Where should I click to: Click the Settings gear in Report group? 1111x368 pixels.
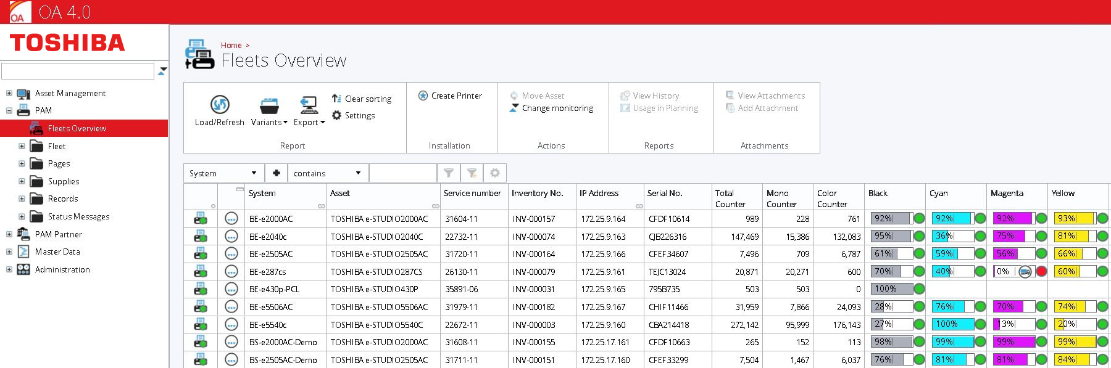[x=336, y=115]
